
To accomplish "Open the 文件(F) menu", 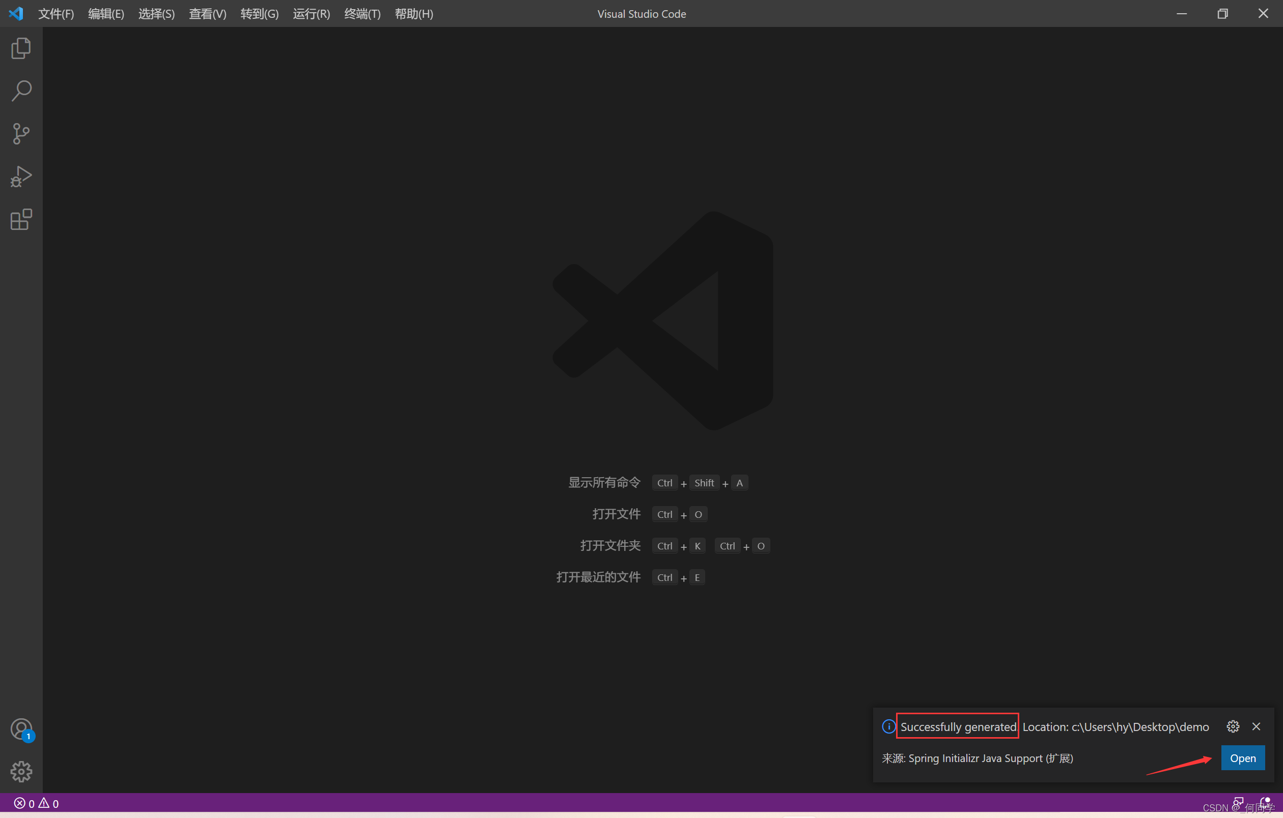I will click(56, 14).
